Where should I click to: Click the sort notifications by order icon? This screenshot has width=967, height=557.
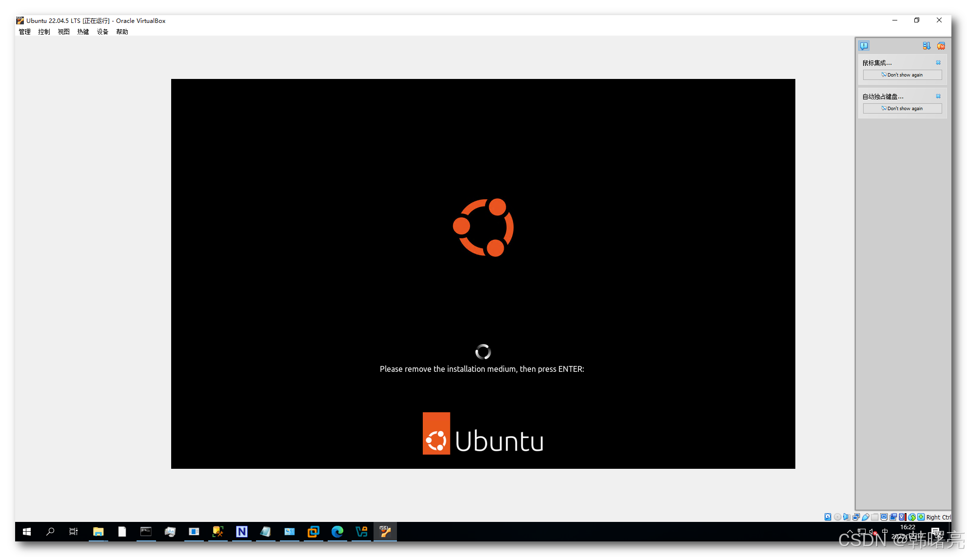click(927, 46)
